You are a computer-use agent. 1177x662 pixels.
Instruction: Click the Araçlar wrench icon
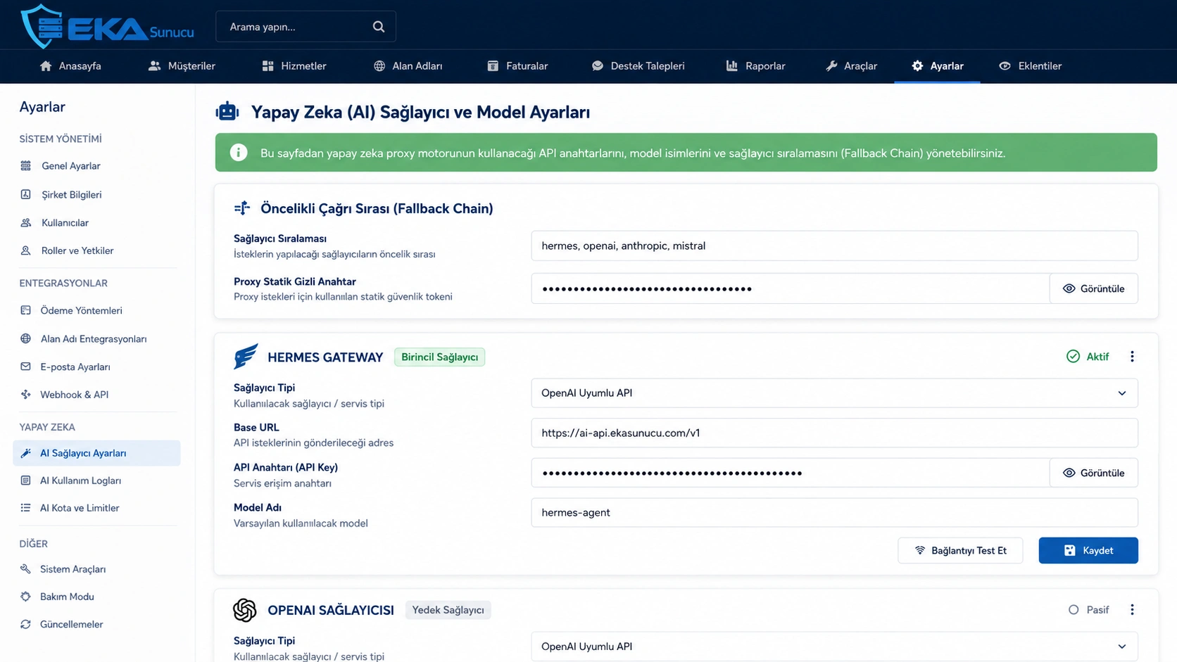[x=831, y=66]
